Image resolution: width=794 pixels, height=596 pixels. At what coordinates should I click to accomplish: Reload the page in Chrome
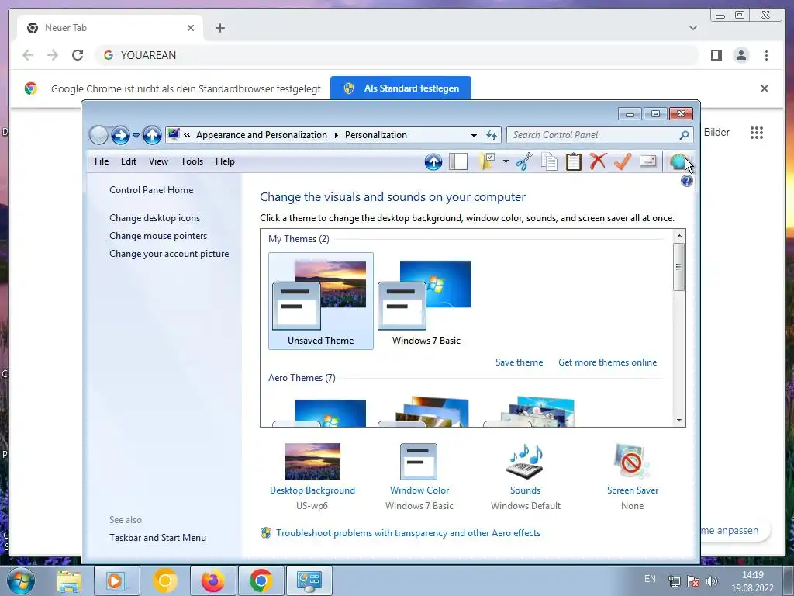point(78,55)
